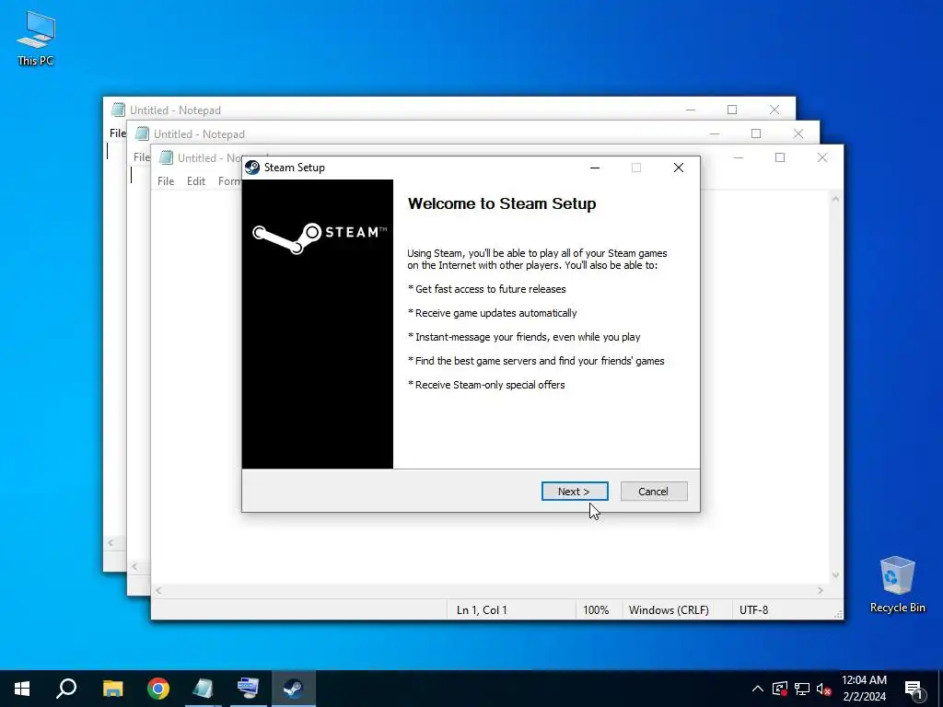Minimize the rearmost Notepad window
Viewport: 943px width, 707px height.
(691, 110)
